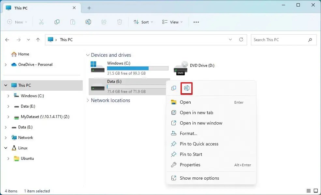Switch to large thumbnails via status bar icon
Image resolution: width=321 pixels, height=195 pixels.
point(316,190)
